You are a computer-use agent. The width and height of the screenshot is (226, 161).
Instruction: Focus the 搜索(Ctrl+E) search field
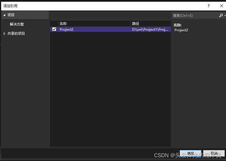click(x=195, y=15)
